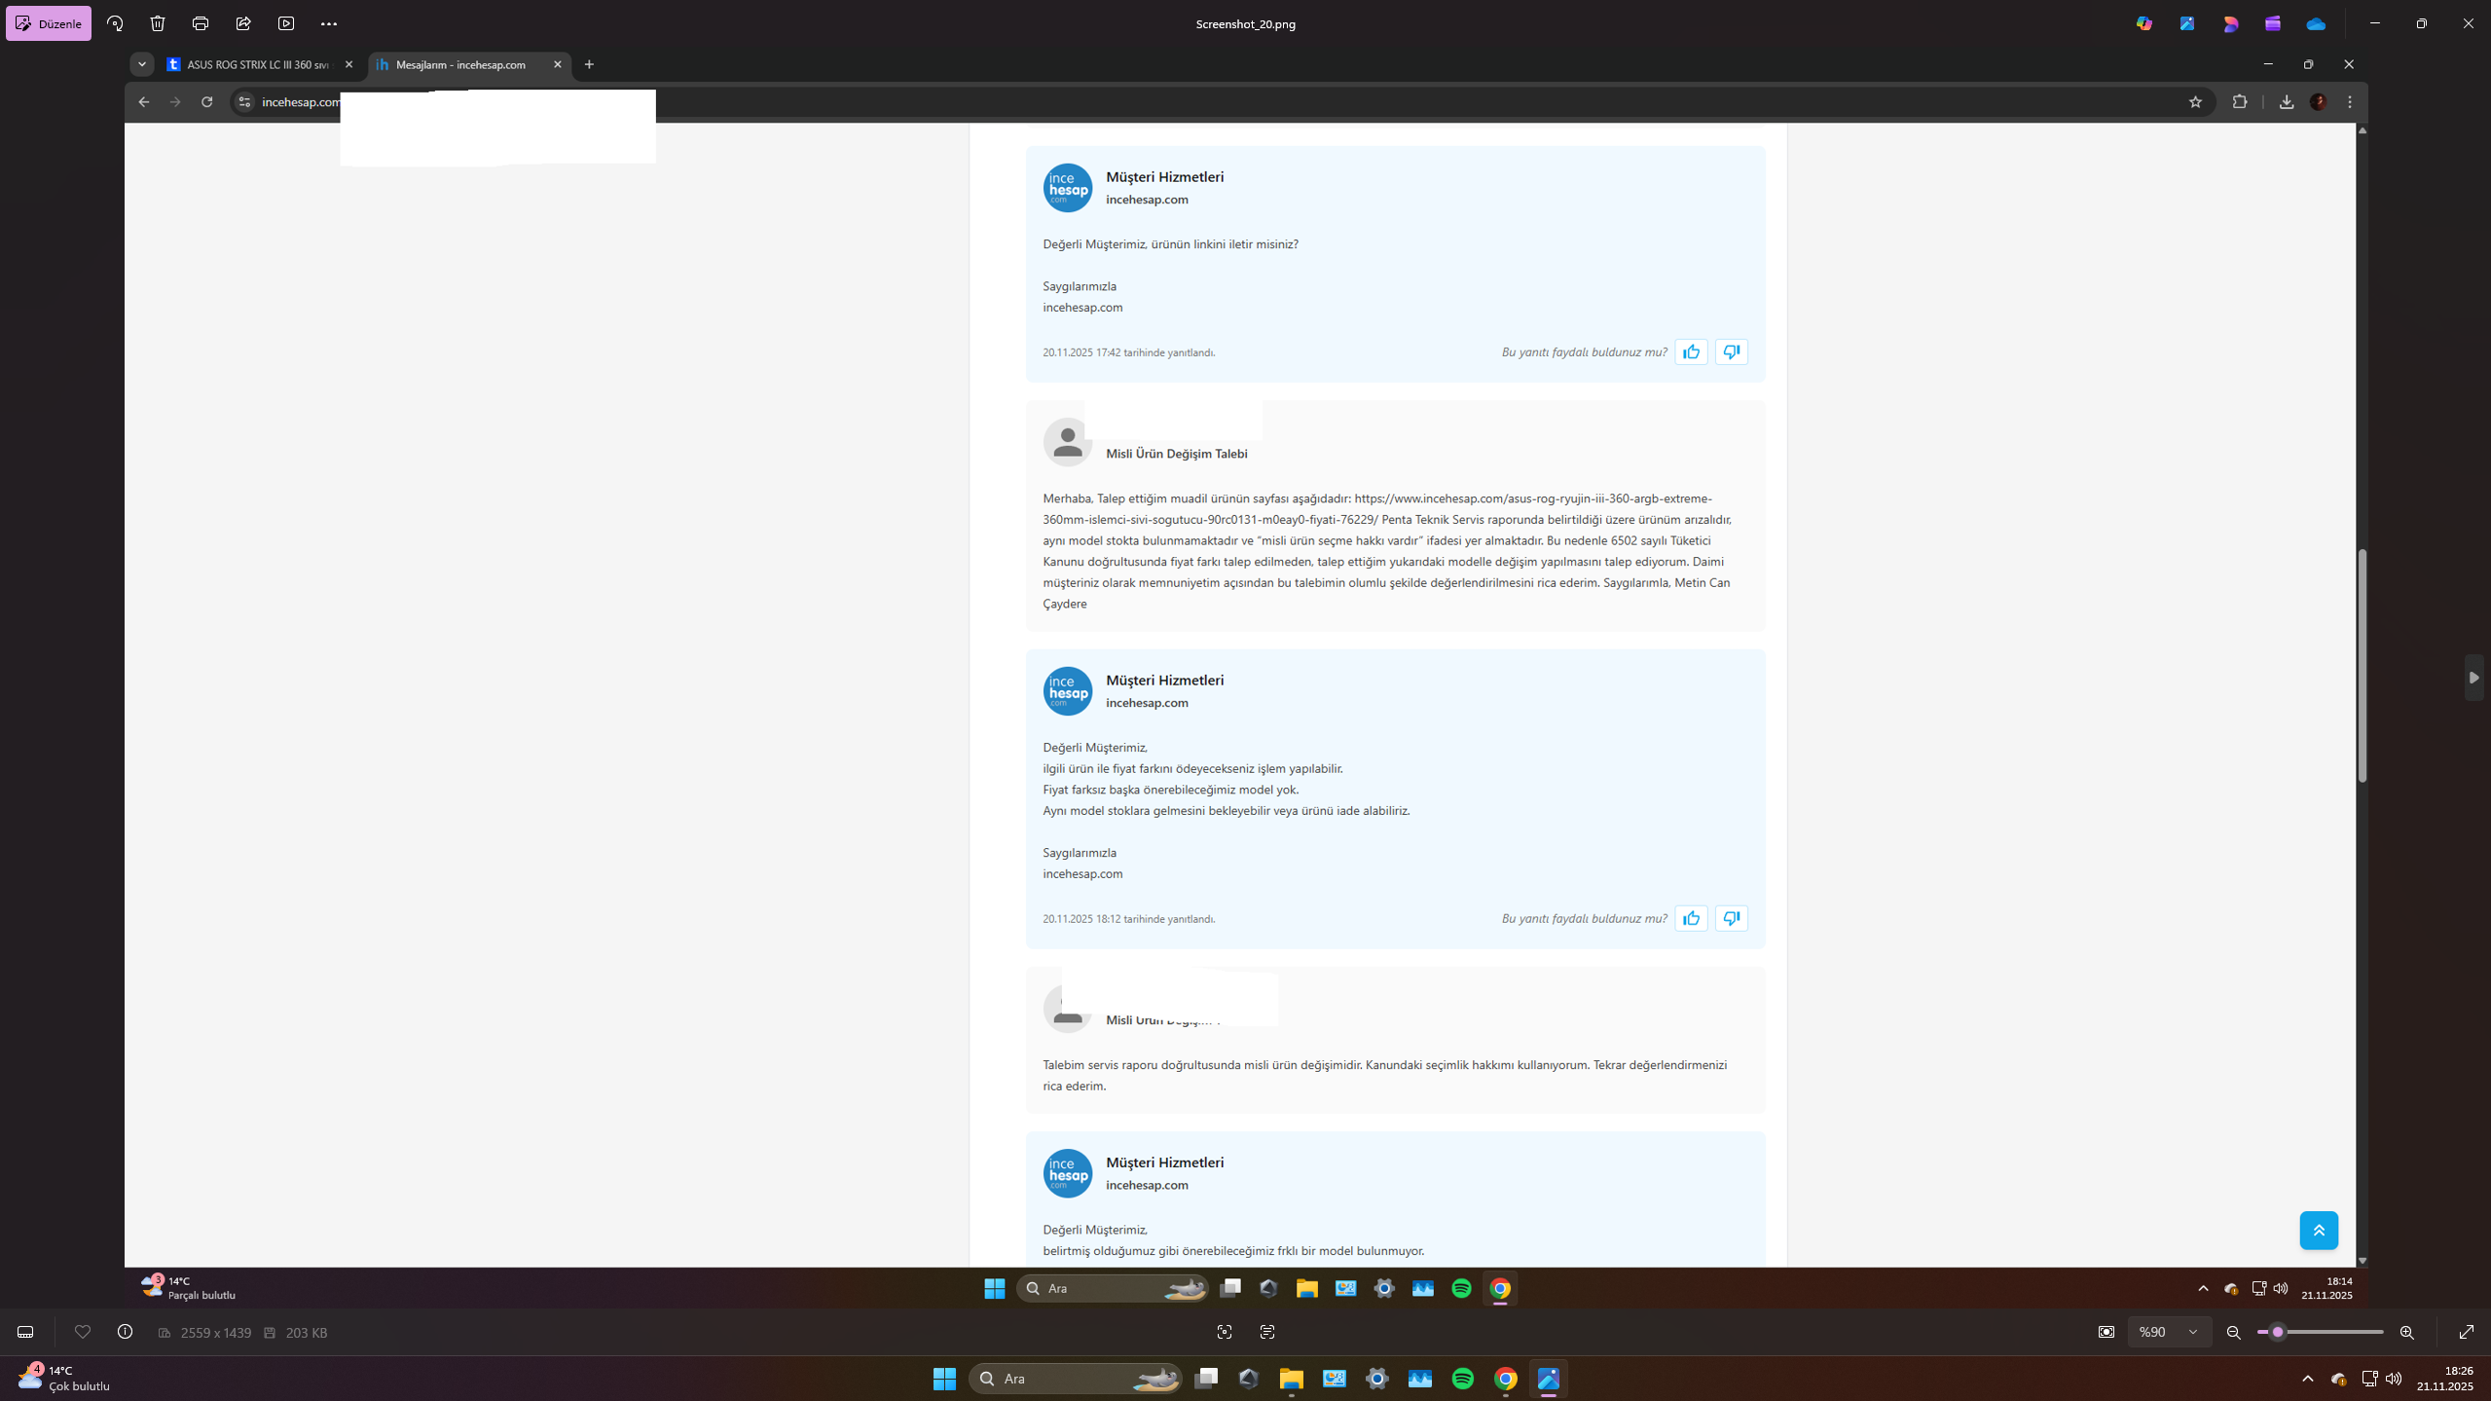Mark photo as favorite with the heart
This screenshot has width=2491, height=1401.
tap(83, 1332)
